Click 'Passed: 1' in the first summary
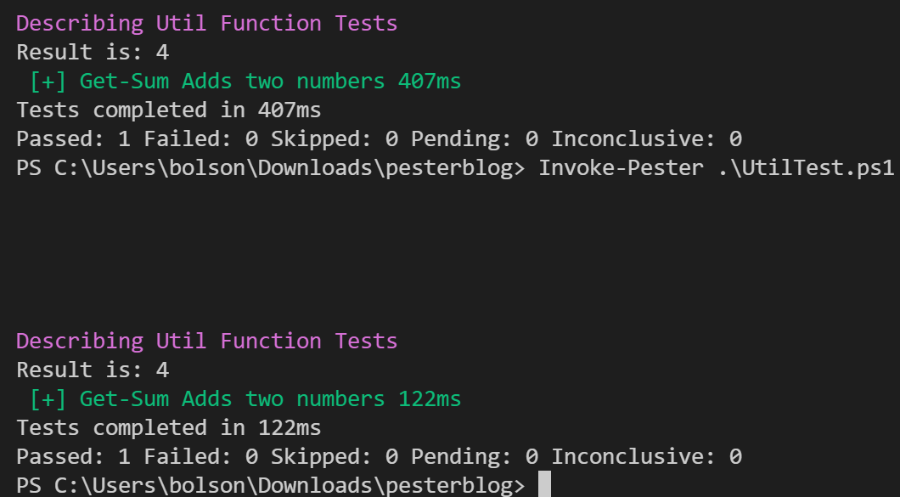Viewport: 900px width, 497px height. pos(73,139)
